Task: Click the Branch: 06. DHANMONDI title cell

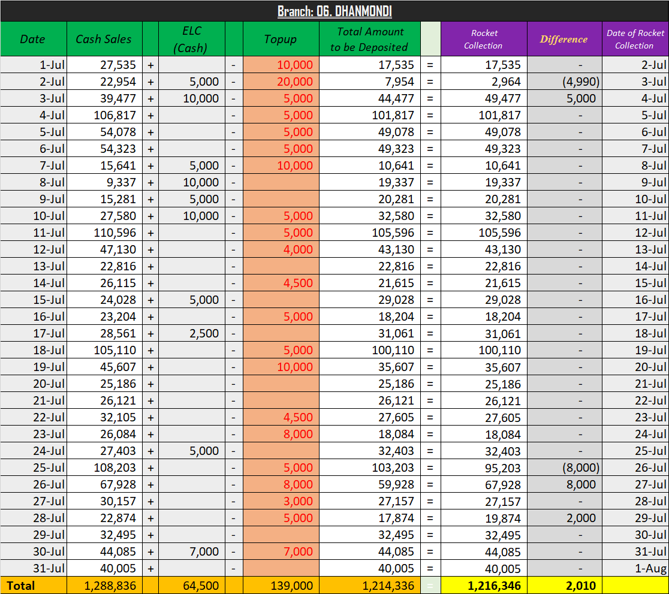Action: point(334,11)
